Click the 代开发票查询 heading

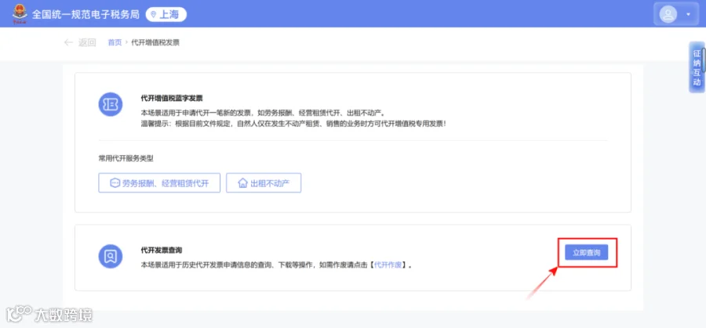click(162, 250)
